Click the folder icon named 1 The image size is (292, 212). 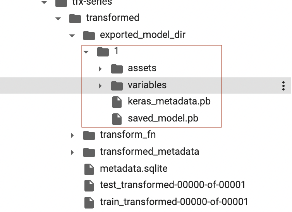click(103, 51)
